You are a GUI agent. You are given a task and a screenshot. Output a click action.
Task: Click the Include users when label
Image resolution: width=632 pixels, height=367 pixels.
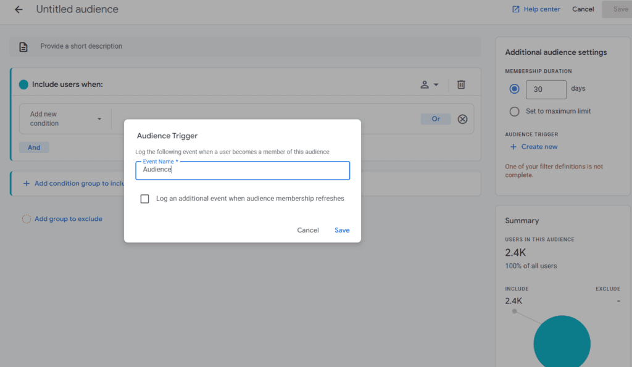67,85
